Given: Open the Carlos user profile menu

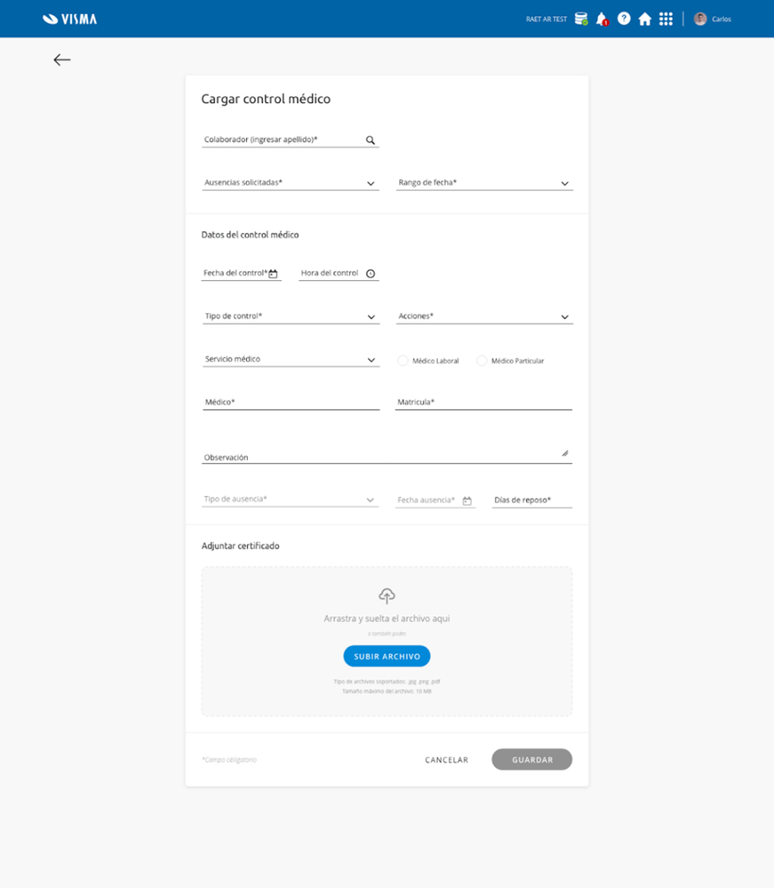Looking at the screenshot, I should (713, 19).
